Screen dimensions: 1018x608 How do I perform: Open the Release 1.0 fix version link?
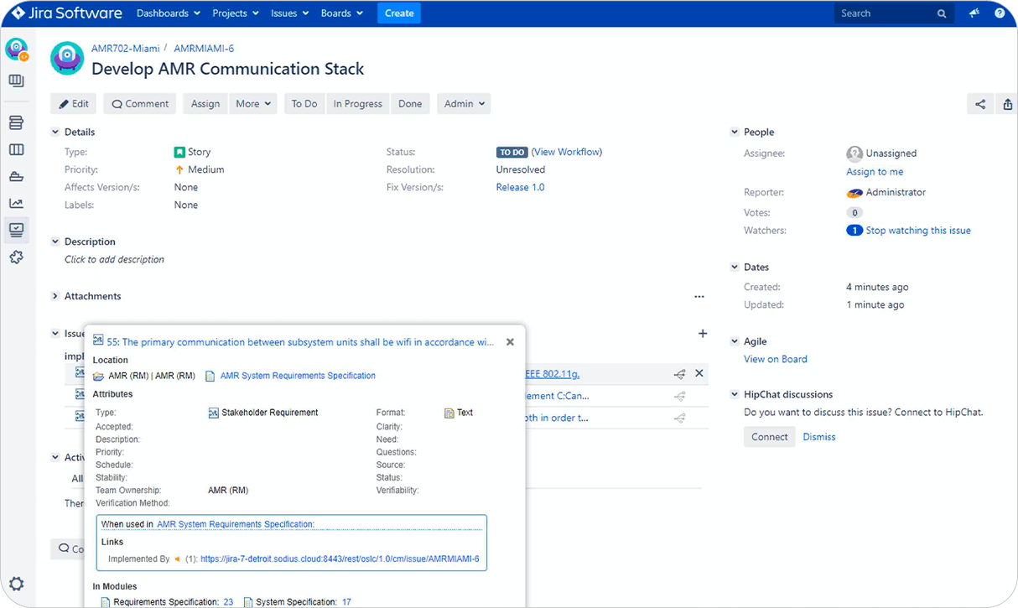pos(520,187)
